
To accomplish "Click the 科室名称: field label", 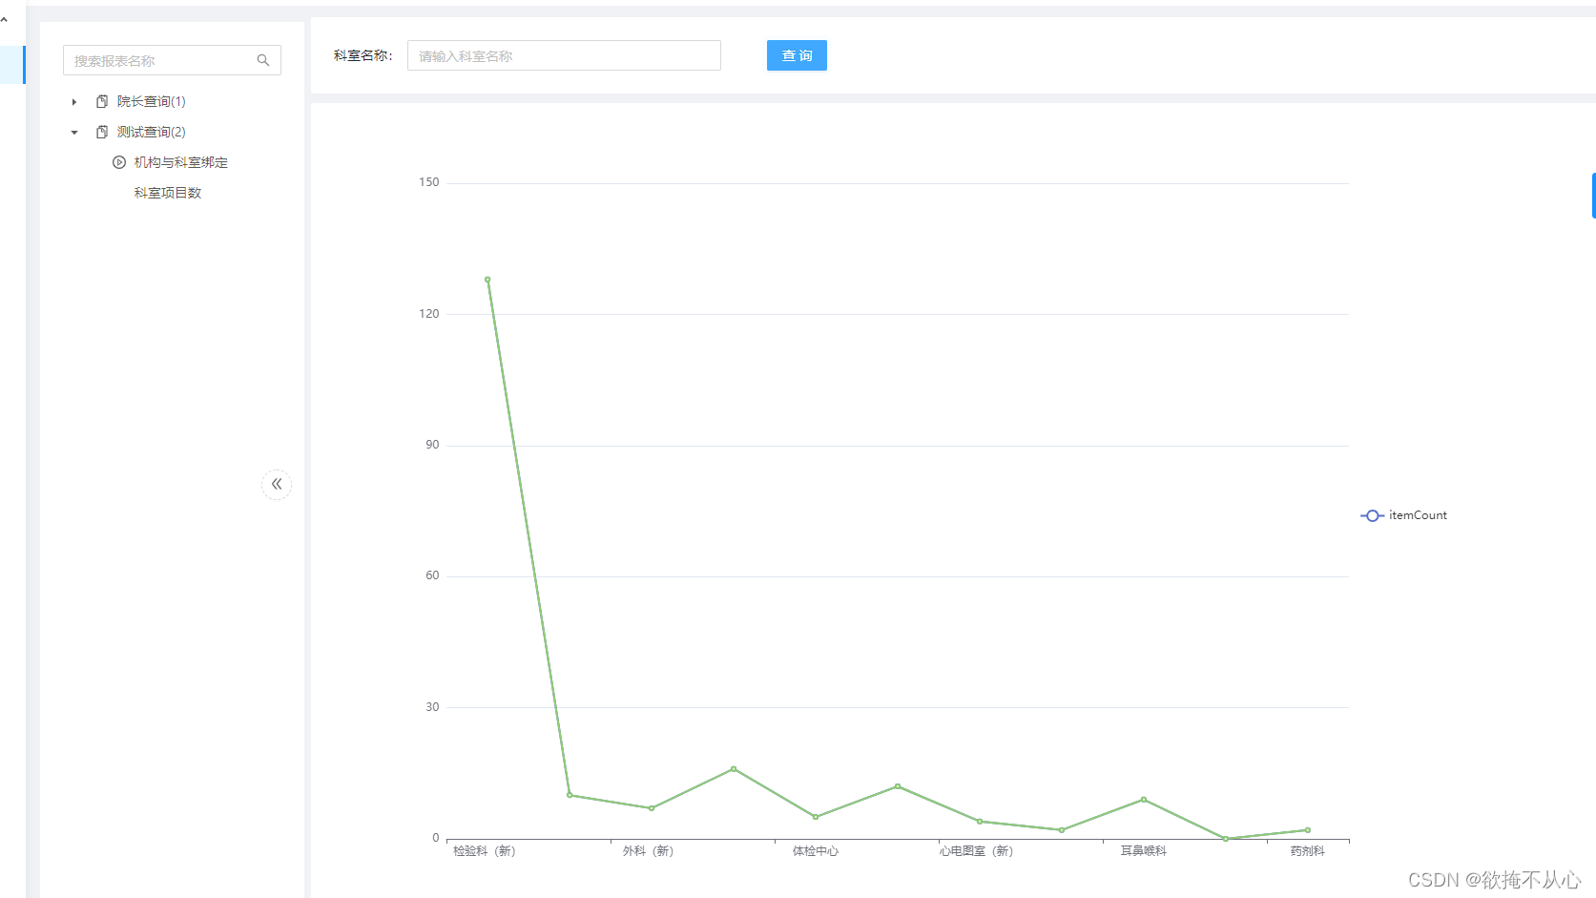I will pos(363,55).
